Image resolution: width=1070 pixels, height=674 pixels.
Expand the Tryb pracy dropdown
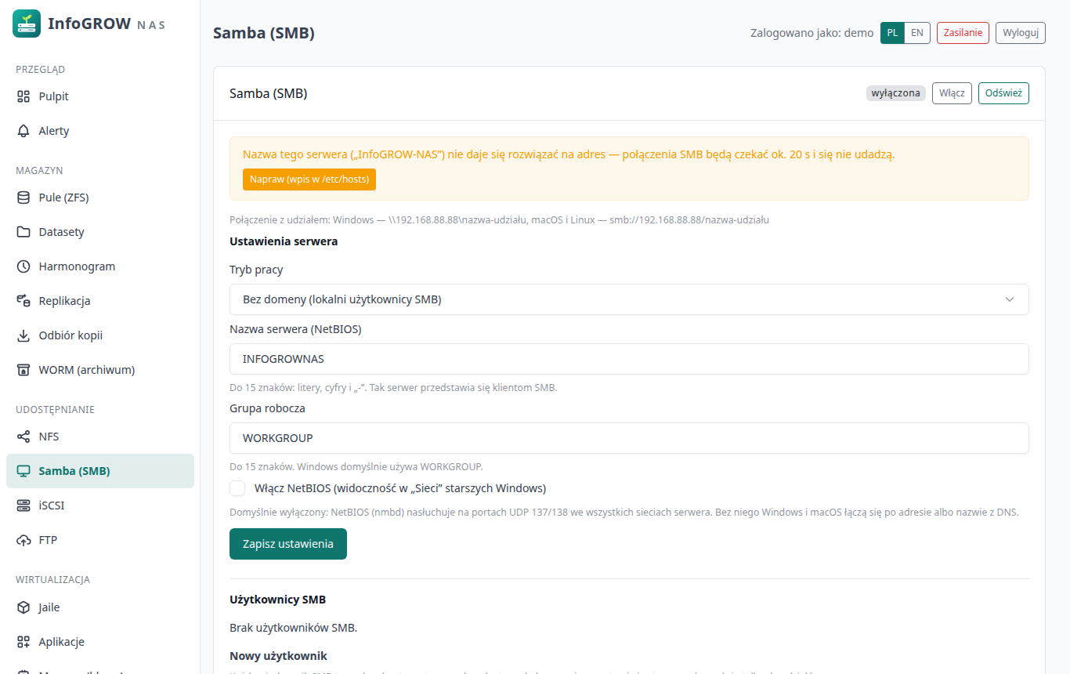(629, 299)
